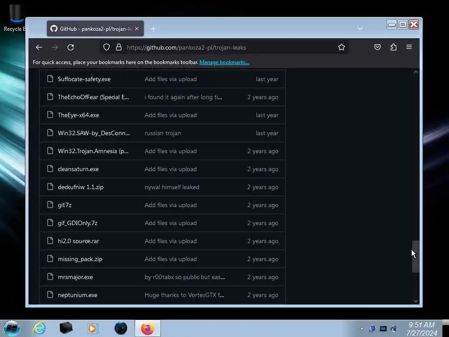Screen dimensions: 449x337
Task: Click the forward navigation arrow
Action: pyautogui.click(x=55, y=47)
